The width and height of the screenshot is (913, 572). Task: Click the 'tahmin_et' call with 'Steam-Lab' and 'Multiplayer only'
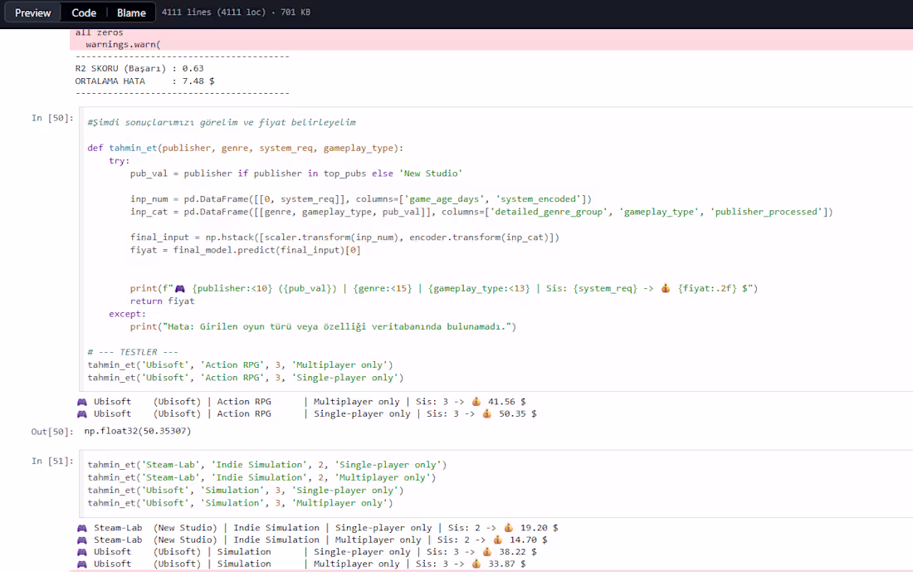click(x=261, y=477)
